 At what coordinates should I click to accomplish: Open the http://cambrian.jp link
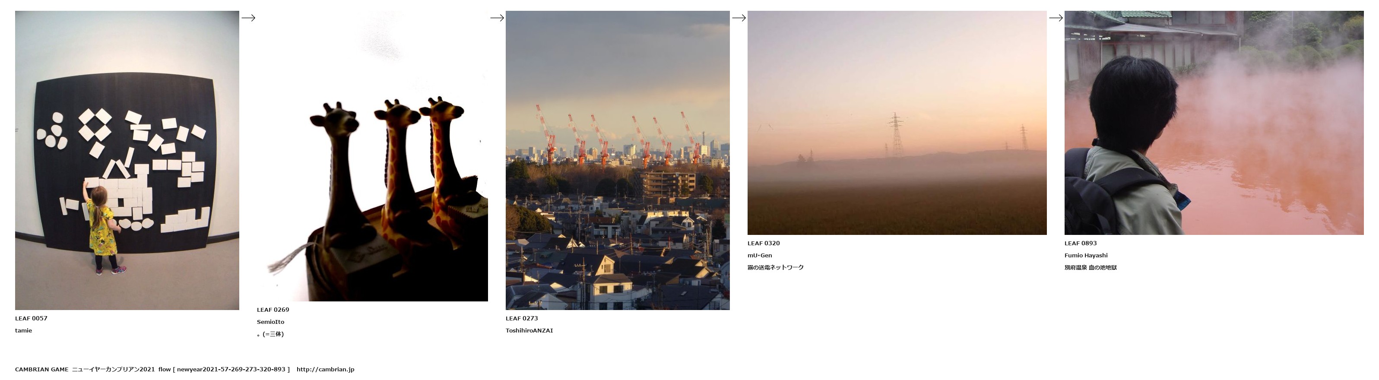pyautogui.click(x=325, y=369)
